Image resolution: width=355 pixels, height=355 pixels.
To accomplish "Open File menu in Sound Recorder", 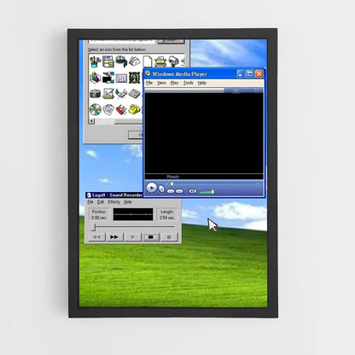I will tap(90, 202).
